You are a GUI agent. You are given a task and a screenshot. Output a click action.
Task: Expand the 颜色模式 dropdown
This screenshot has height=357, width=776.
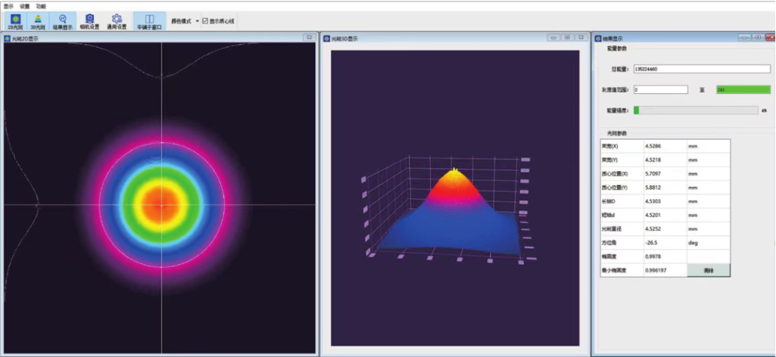pyautogui.click(x=197, y=21)
